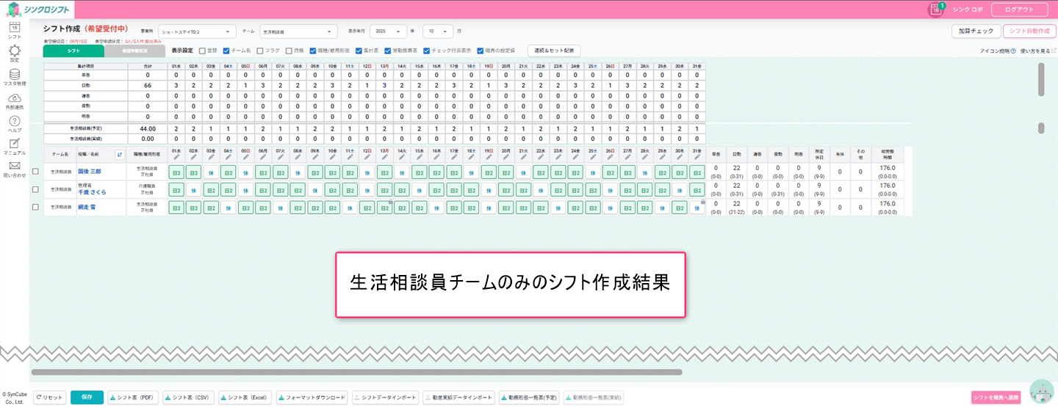Expand the チーム dropdown 生活相談員
The image size is (1058, 407).
click(x=298, y=32)
